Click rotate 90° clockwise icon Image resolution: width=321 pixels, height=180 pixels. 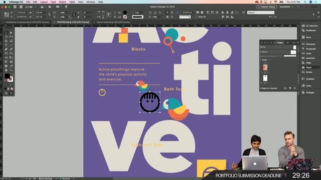pyautogui.click(x=99, y=12)
